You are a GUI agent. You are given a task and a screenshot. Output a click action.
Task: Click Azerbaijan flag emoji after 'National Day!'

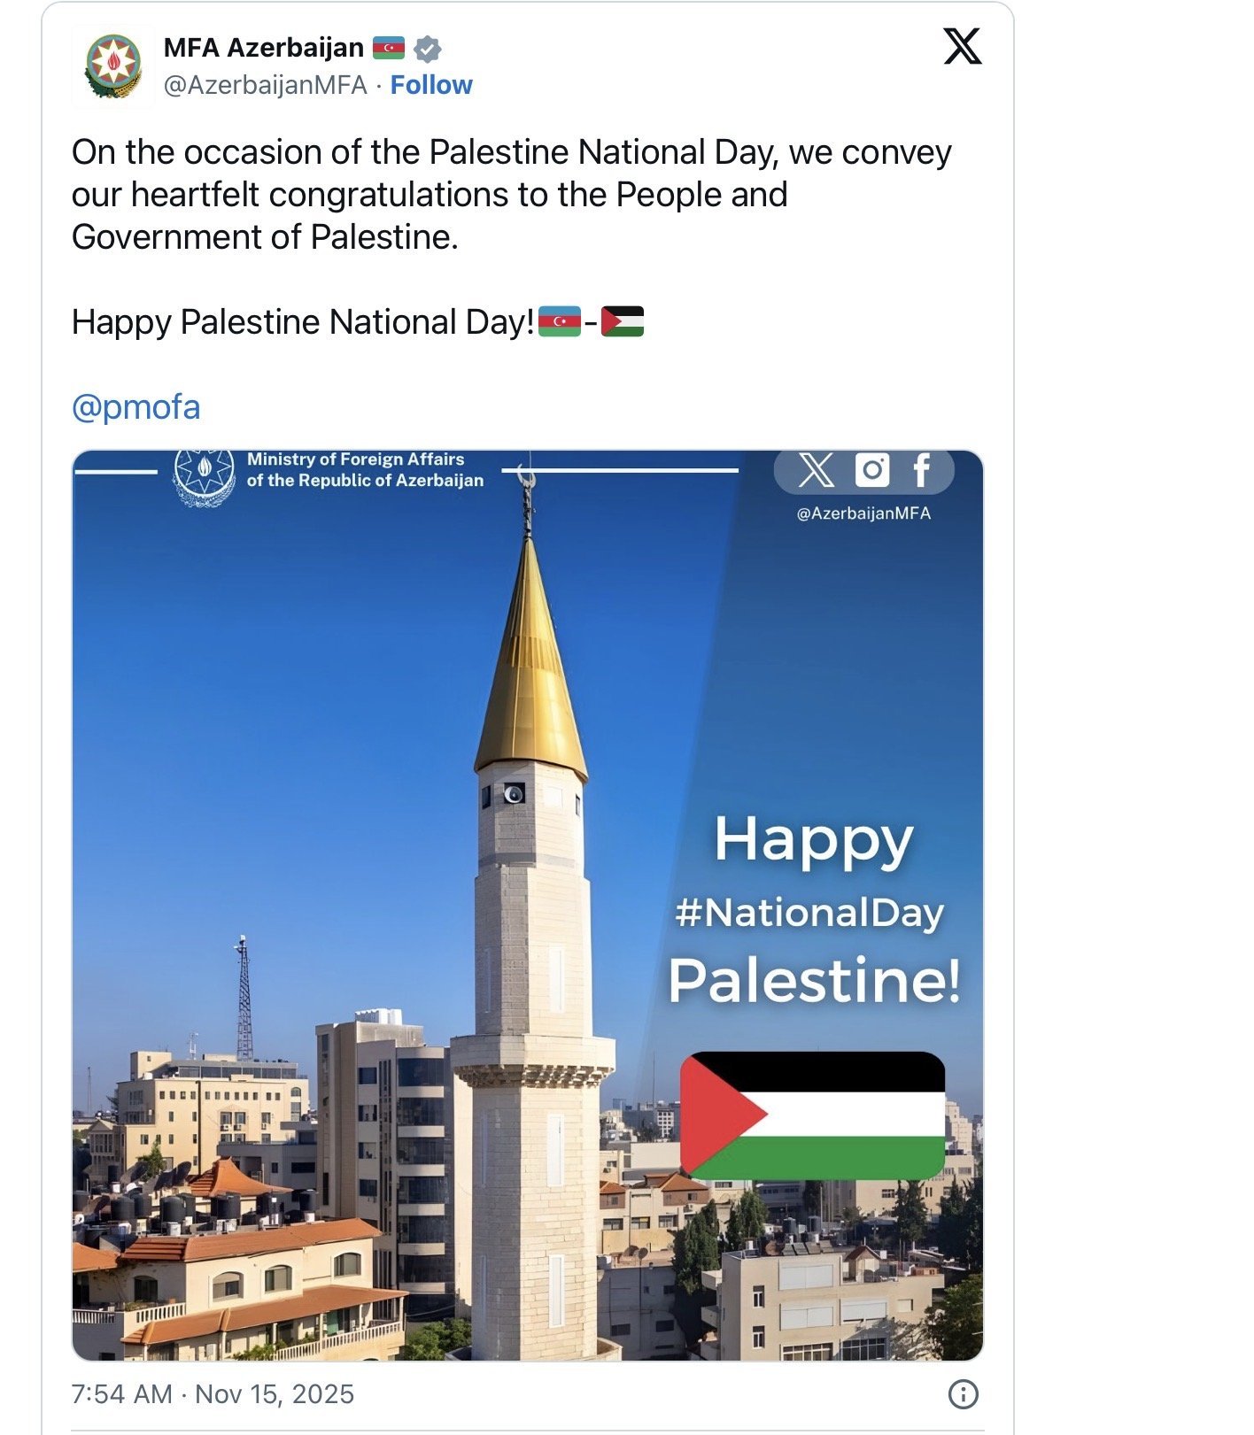[x=559, y=321]
